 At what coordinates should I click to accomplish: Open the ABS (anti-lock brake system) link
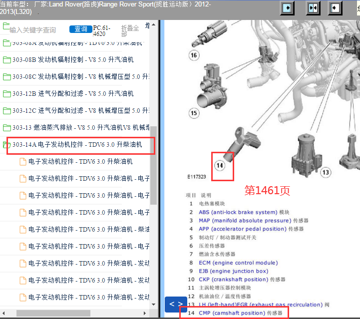[238, 212]
